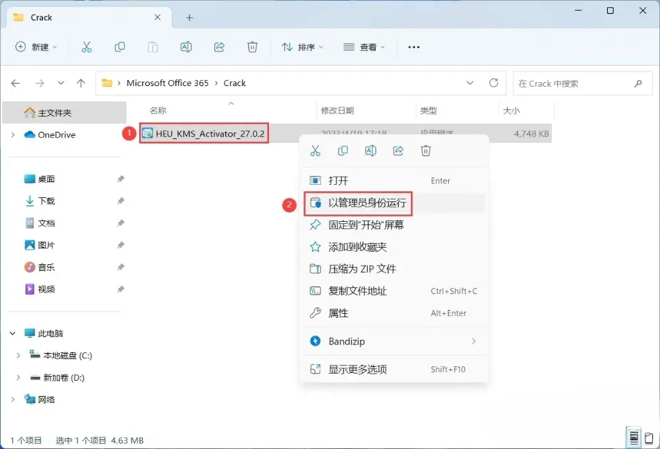The width and height of the screenshot is (660, 449).
Task: Click the Cut icon in the context menu
Action: tap(315, 150)
